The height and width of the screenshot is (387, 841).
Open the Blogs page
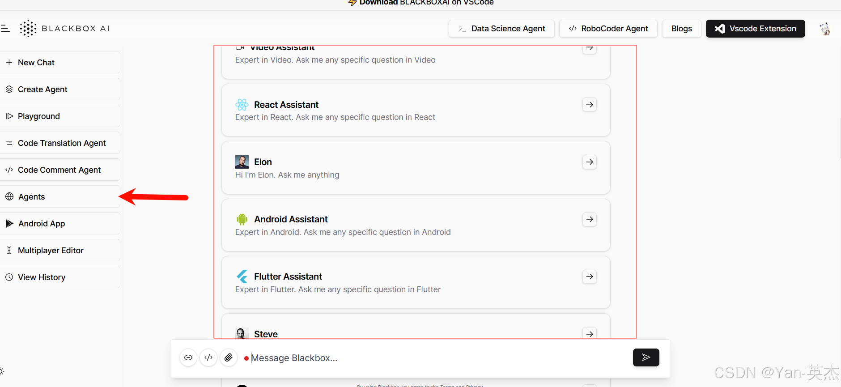click(681, 29)
